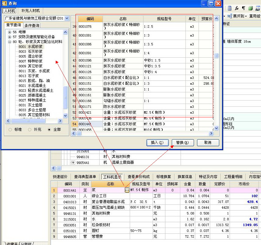
Task: Click the fx formula icon
Action: (x=237, y=8)
